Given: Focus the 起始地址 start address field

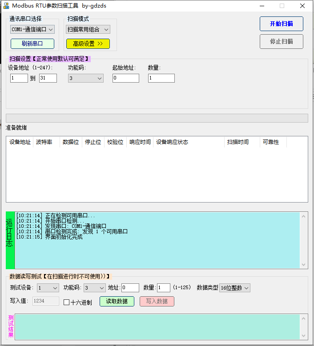Looking at the screenshot, I should 126,78.
